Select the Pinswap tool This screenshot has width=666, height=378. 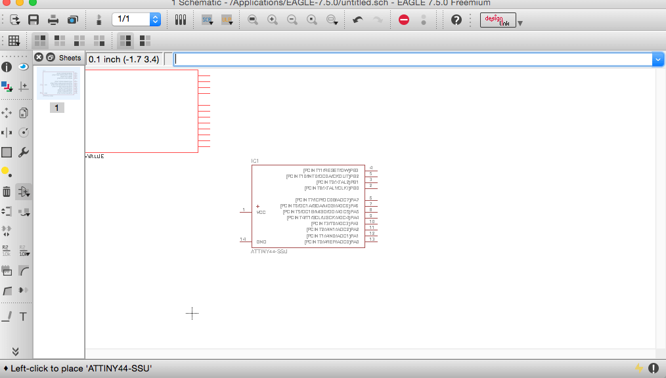tap(7, 211)
